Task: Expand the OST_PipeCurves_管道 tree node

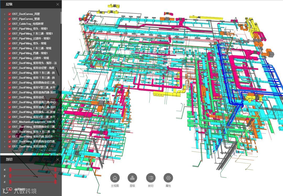Action: (5, 19)
